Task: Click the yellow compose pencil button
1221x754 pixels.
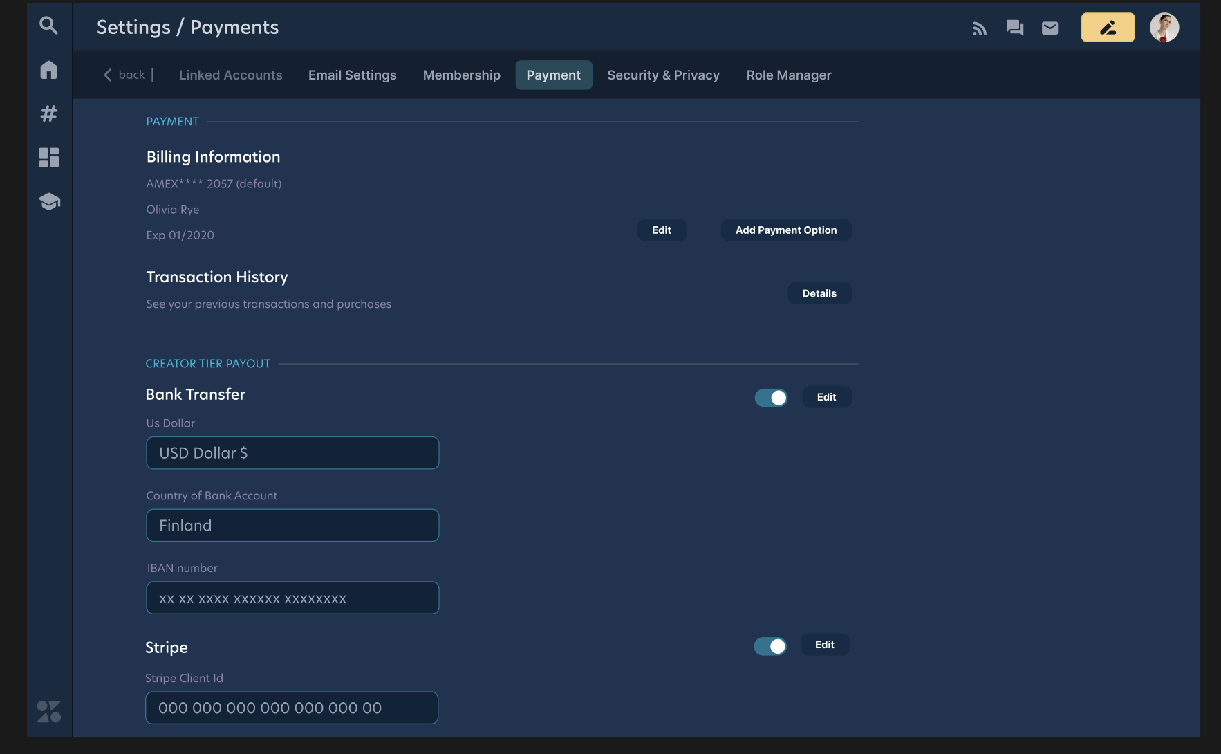Action: click(1108, 28)
